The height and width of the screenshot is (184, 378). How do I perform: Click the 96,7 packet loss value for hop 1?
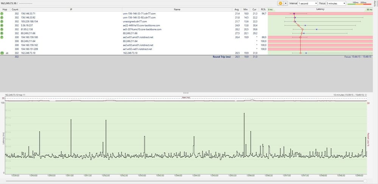[x=264, y=14]
